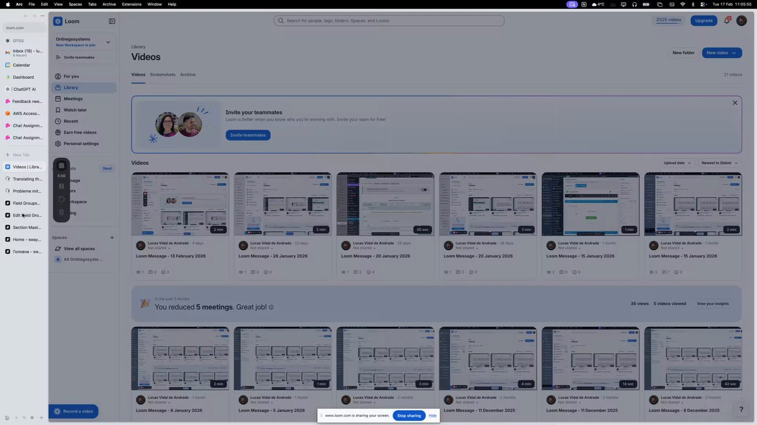Open Recent in the sidebar
Image resolution: width=757 pixels, height=425 pixels.
(83, 121)
